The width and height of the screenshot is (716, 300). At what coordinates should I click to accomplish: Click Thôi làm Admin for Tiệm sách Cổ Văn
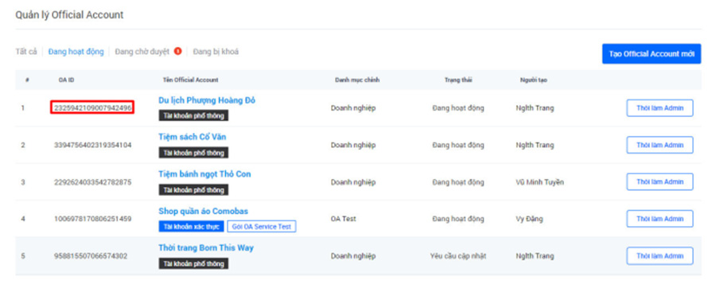click(660, 145)
